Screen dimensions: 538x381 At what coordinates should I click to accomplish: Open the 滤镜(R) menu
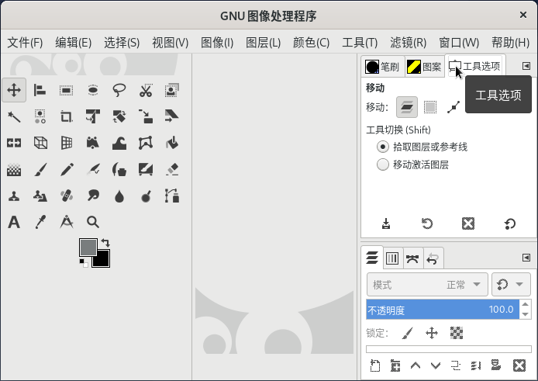(408, 43)
